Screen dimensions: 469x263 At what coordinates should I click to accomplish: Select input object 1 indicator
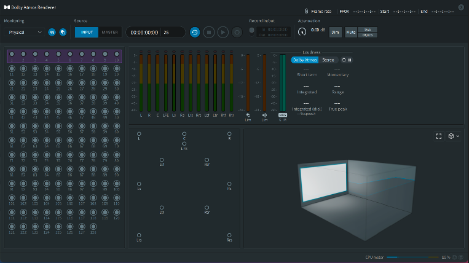tap(12, 54)
